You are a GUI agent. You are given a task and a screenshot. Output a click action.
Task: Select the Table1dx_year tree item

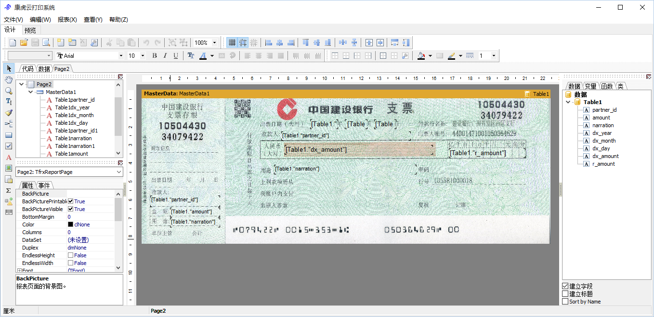tap(72, 107)
